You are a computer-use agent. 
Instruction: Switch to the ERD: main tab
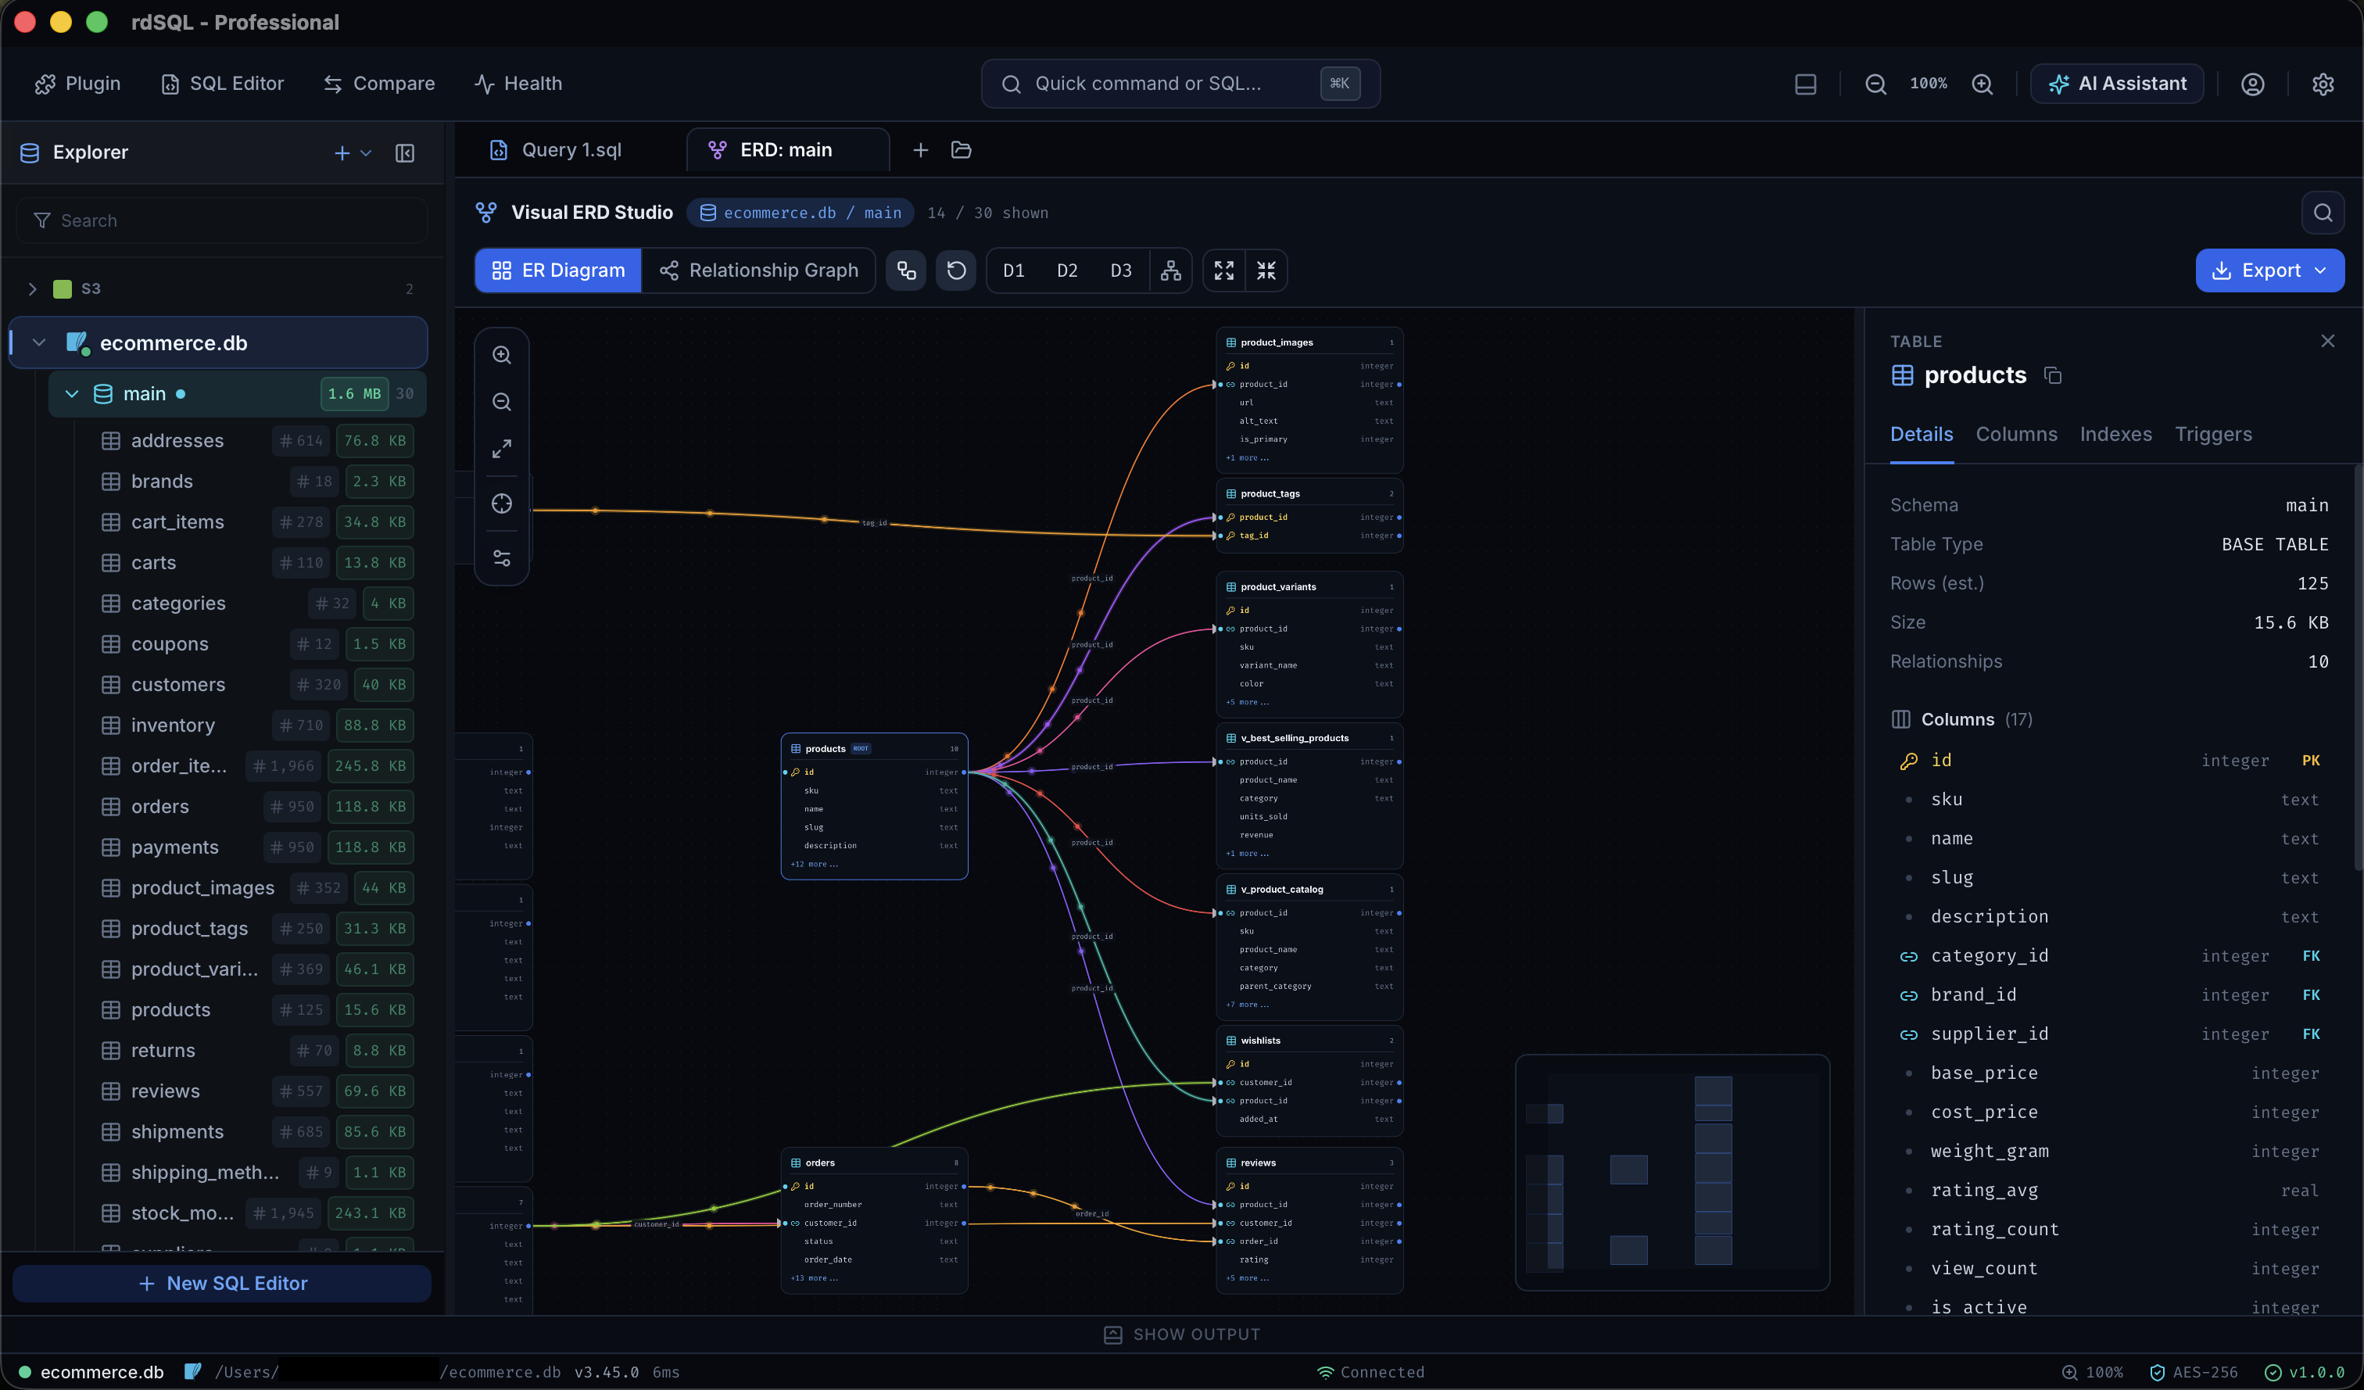coord(788,150)
